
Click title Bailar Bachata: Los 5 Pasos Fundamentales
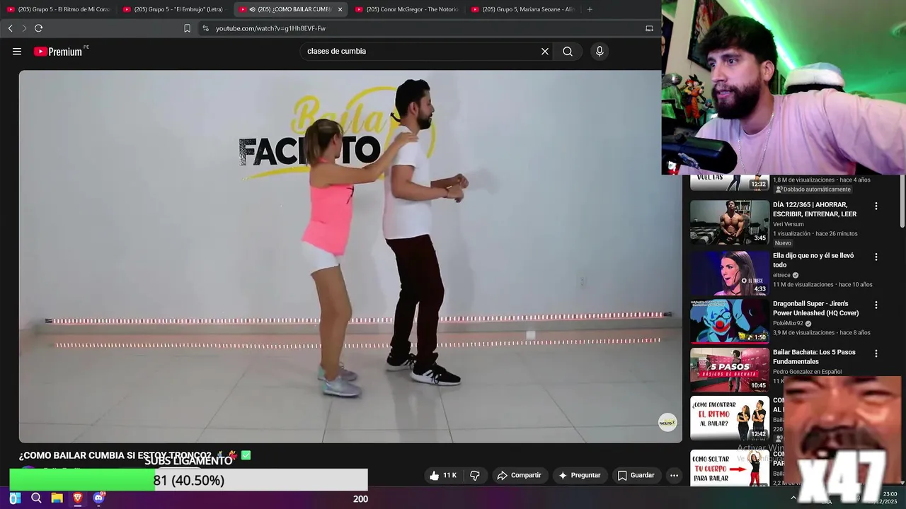(814, 356)
